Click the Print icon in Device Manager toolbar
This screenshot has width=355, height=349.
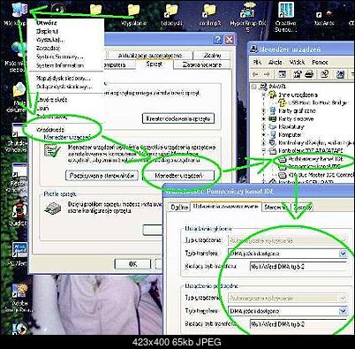click(x=309, y=74)
